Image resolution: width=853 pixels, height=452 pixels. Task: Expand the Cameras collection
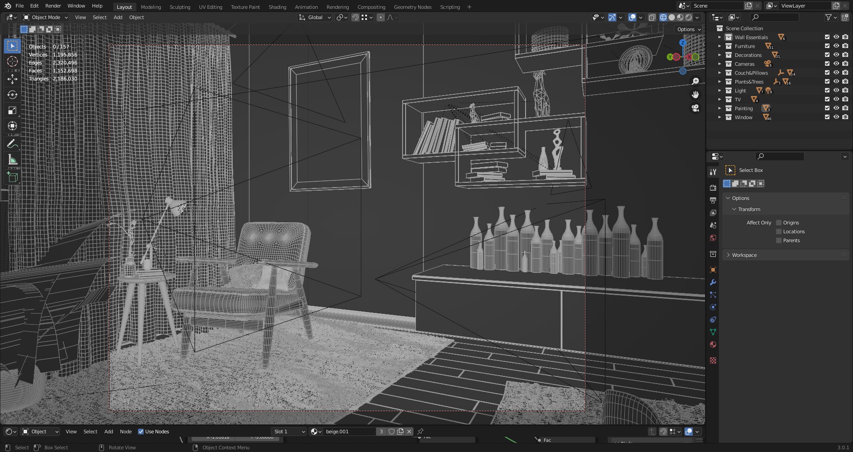(720, 64)
